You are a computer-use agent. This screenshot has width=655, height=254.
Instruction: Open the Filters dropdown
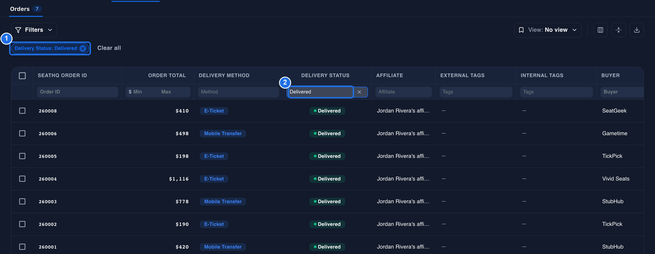pyautogui.click(x=34, y=30)
